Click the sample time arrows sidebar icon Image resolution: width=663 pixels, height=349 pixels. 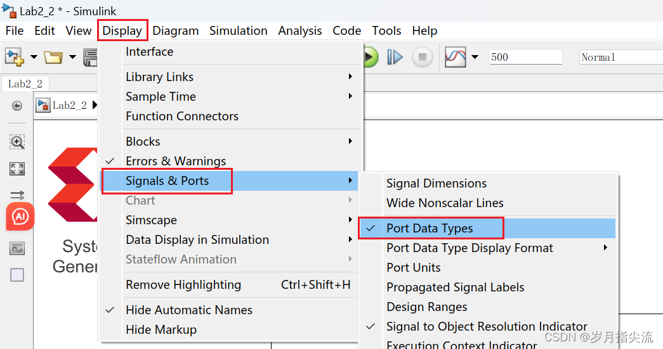(x=17, y=195)
